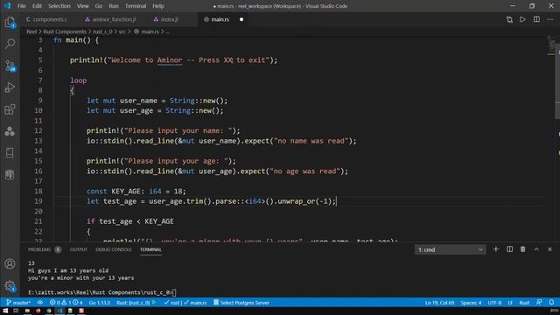The image size is (560, 315).
Task: Click the Ln 19, Col 69 cursor position
Action: click(439, 303)
